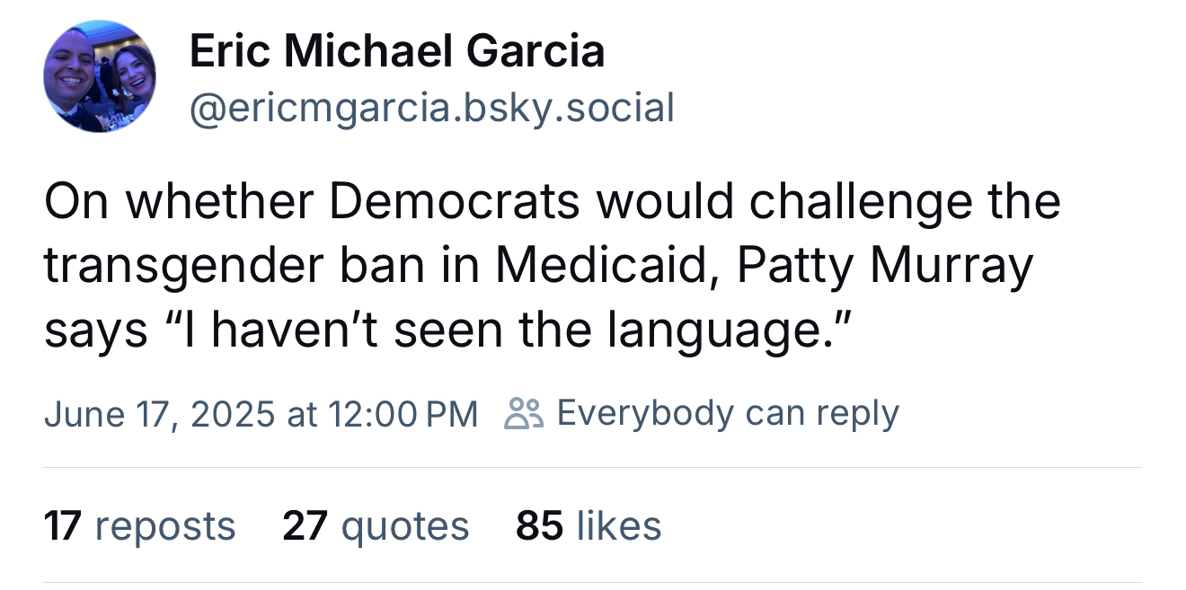Click the June 17, 2025 post date
This screenshot has width=1186, height=590.
point(159,413)
